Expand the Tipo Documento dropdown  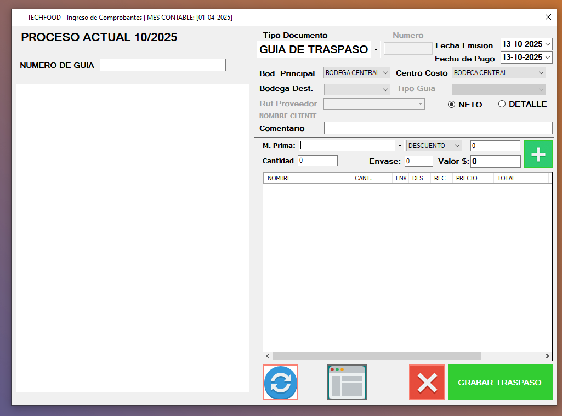pos(376,50)
